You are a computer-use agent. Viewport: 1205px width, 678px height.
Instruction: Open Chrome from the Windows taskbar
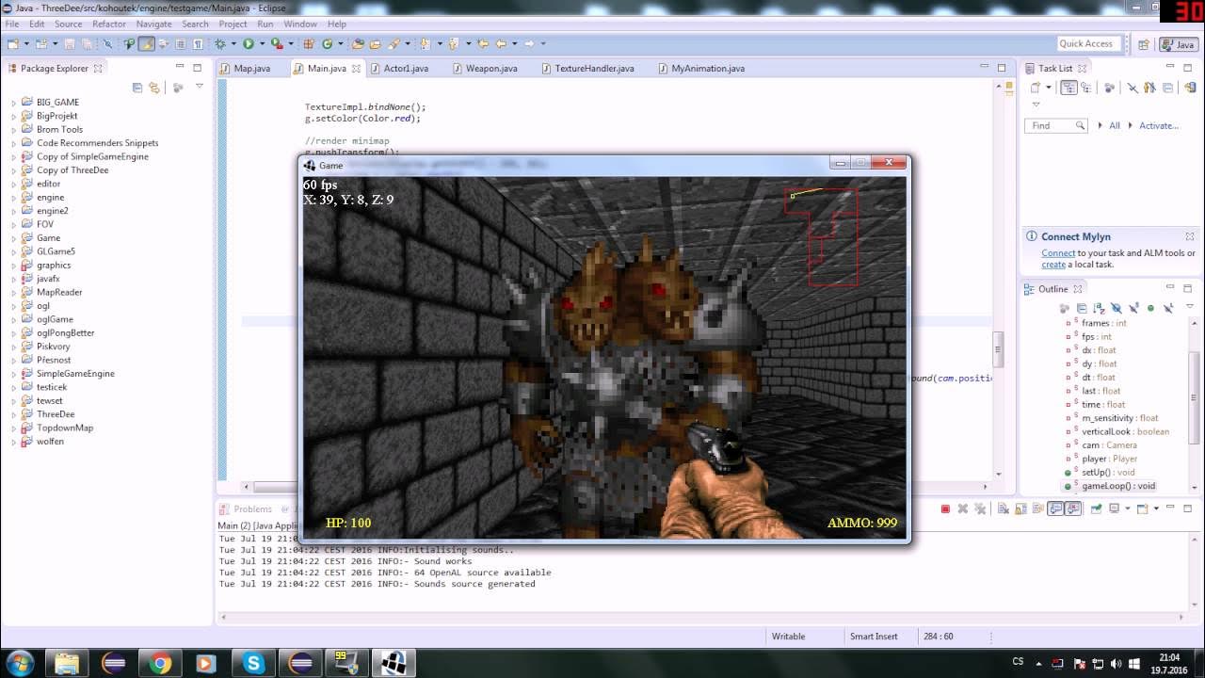click(x=160, y=663)
